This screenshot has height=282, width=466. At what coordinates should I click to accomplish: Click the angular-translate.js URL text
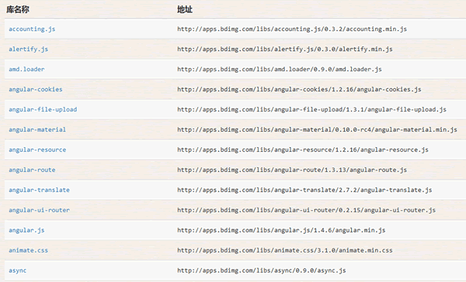[x=304, y=190]
